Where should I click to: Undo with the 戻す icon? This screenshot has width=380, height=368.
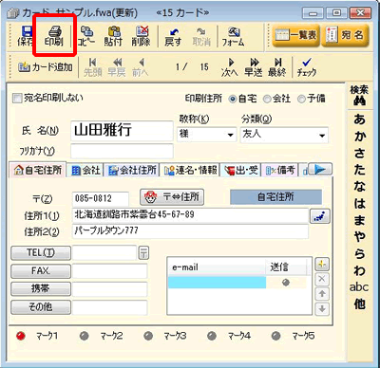(x=173, y=37)
